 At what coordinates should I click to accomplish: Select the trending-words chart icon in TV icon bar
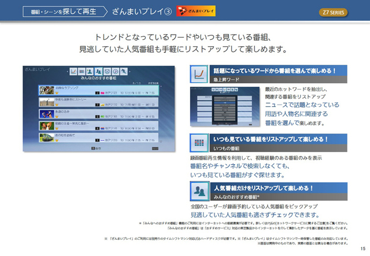coord(73,71)
